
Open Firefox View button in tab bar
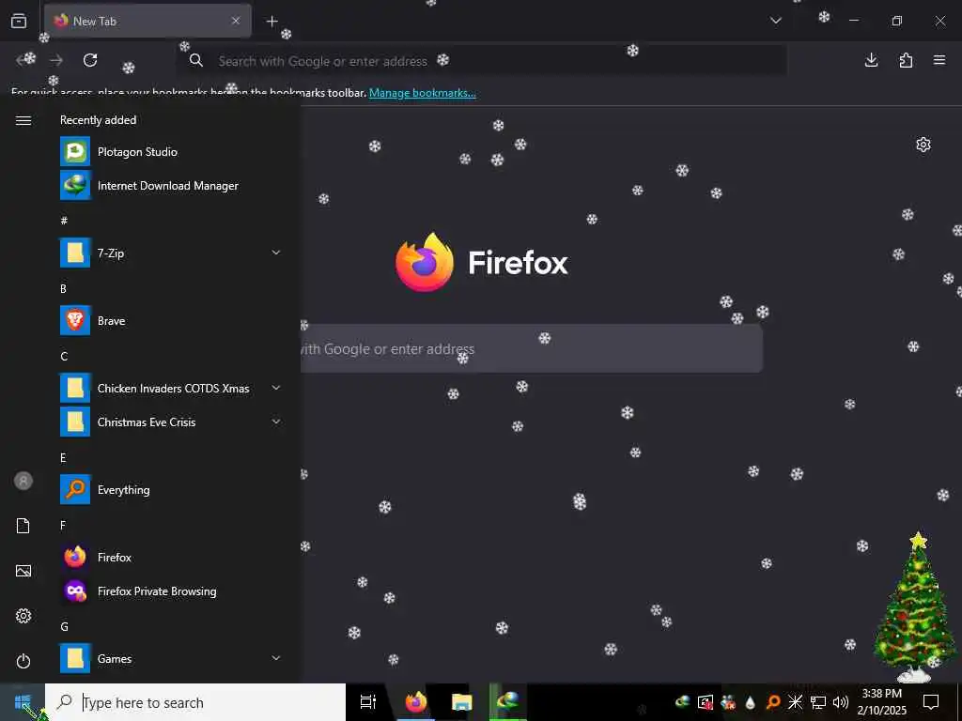19,21
